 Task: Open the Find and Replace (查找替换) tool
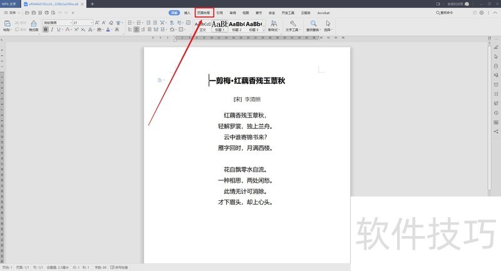coord(313,24)
